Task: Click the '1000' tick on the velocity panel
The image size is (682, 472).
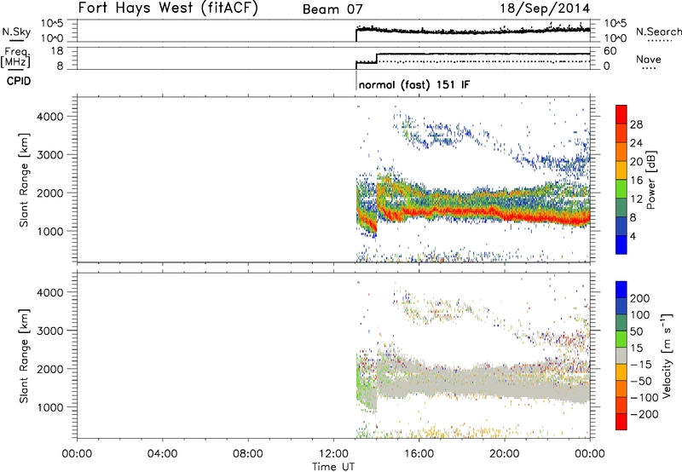Action: (50, 407)
